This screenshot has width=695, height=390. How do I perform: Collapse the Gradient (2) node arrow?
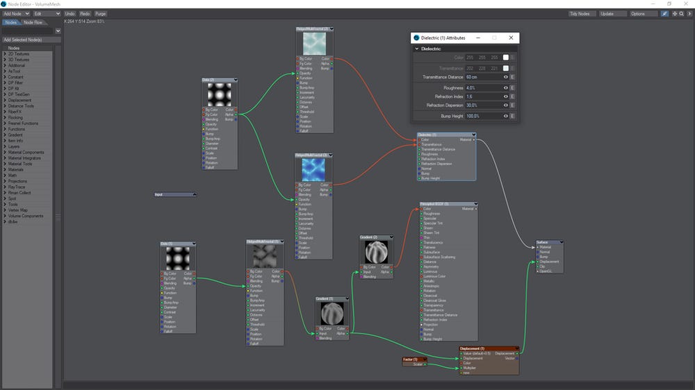pos(391,237)
